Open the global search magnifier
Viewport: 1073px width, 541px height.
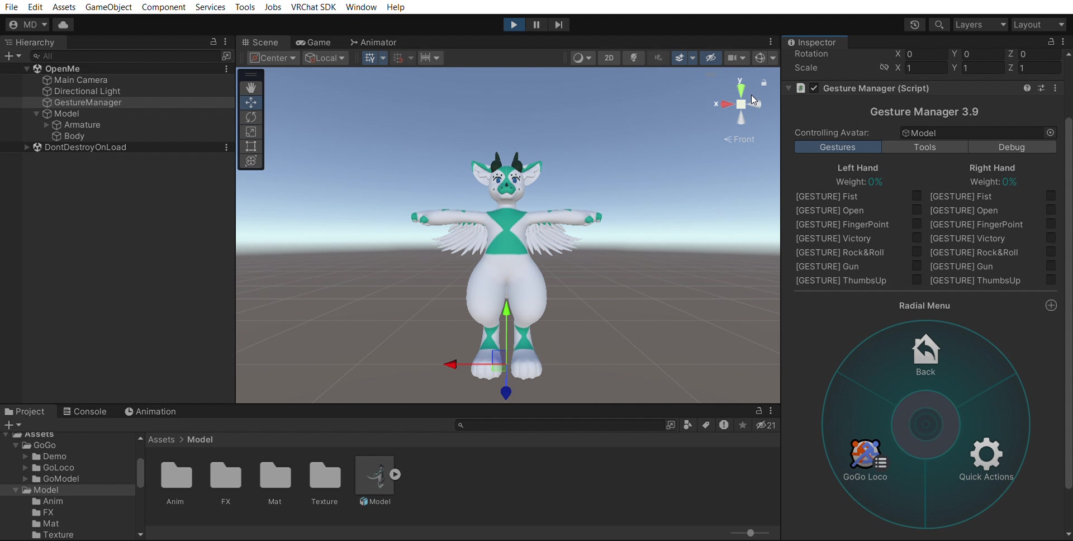(939, 25)
